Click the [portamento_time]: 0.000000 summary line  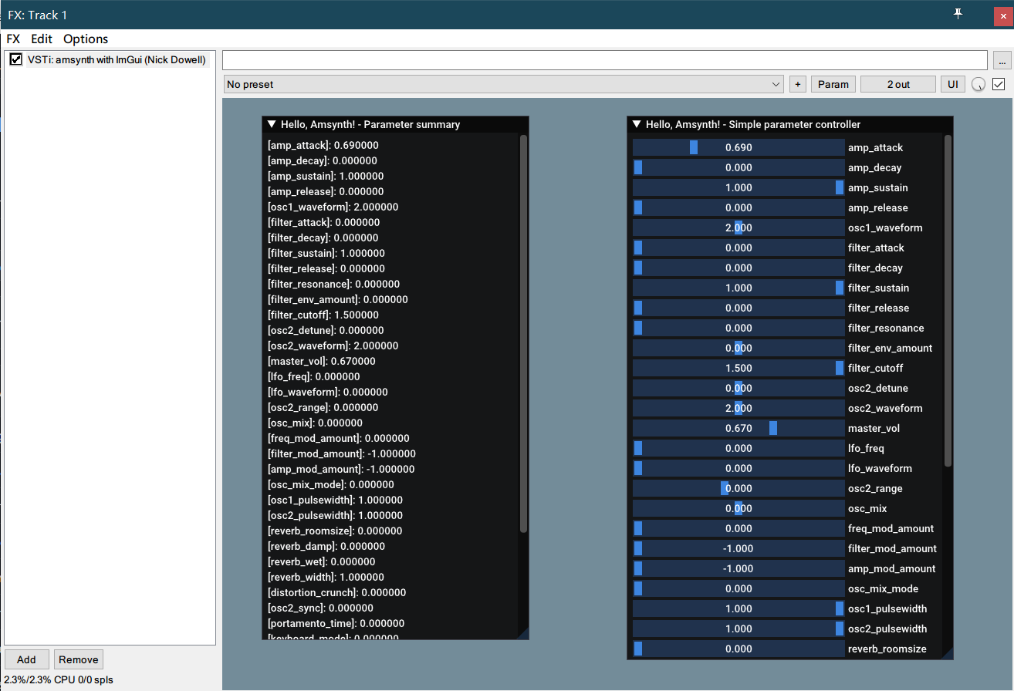pyautogui.click(x=336, y=623)
